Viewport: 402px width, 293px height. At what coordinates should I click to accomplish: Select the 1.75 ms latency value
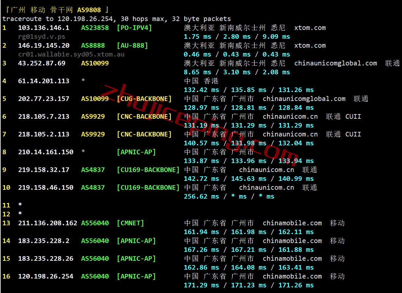198,37
